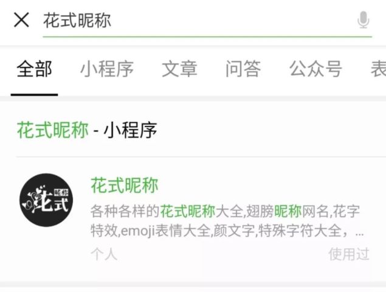The width and height of the screenshot is (386, 292).
Task: Click the 使用过 label on the result
Action: pyautogui.click(x=349, y=254)
